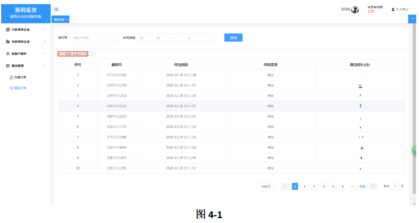Open 个人中心 personal center
Screen dimensions: 419x223
pyautogui.click(x=400, y=9)
